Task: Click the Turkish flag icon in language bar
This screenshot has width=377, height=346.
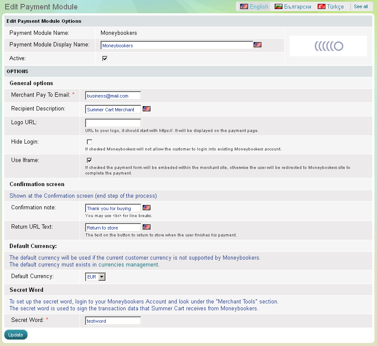Action: [x=321, y=6]
